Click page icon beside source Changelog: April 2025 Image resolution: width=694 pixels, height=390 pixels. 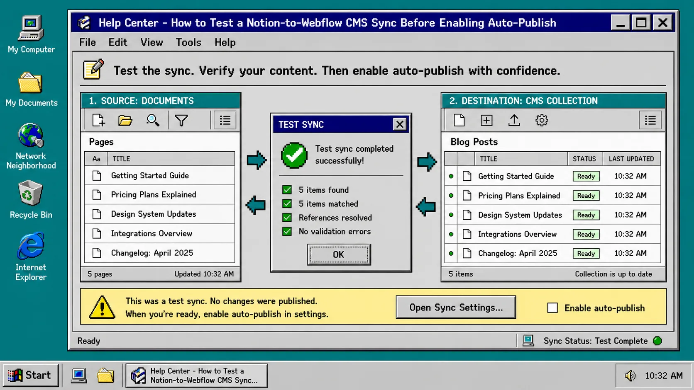pos(97,253)
